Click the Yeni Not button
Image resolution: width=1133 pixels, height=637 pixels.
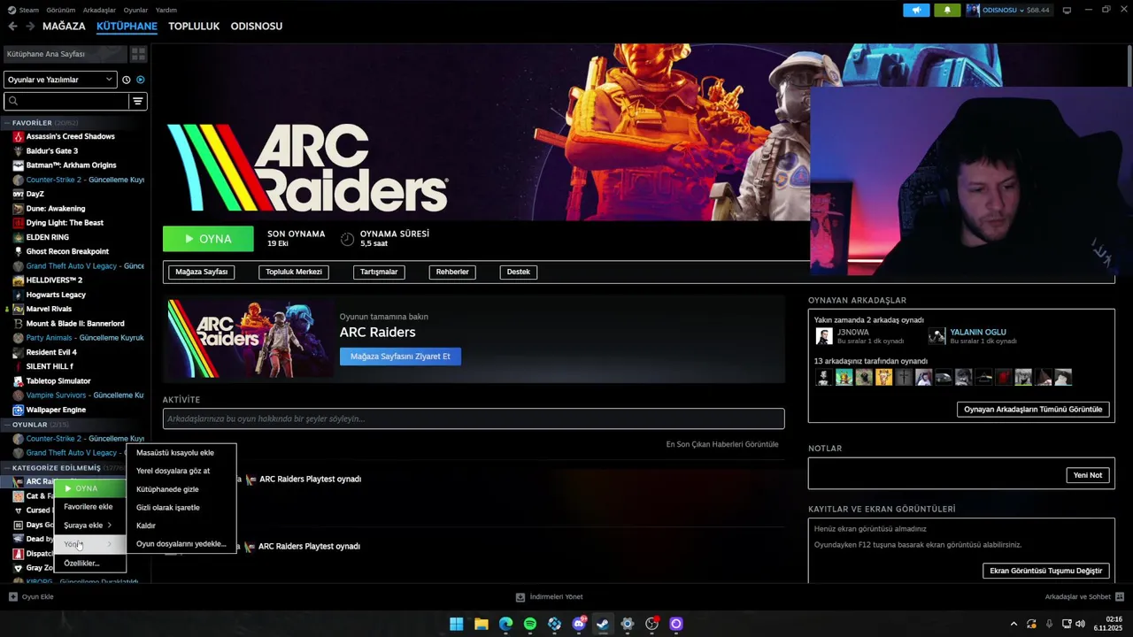(x=1088, y=475)
